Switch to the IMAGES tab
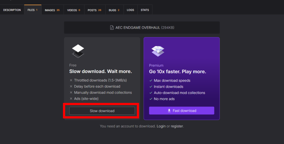Screen dimensions: 284x144 pos(52,10)
